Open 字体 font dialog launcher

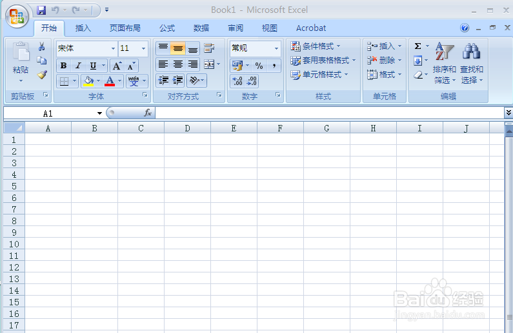[145, 95]
